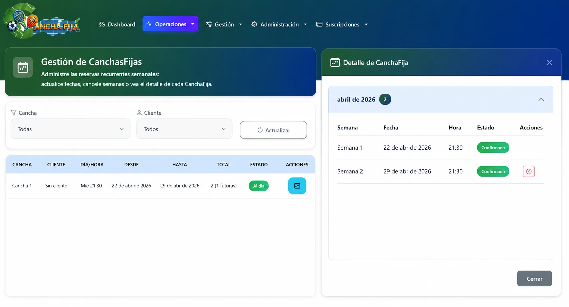Click Semana 1 Confirmada badge
Viewport: 569px width, 307px height.
pos(493,148)
